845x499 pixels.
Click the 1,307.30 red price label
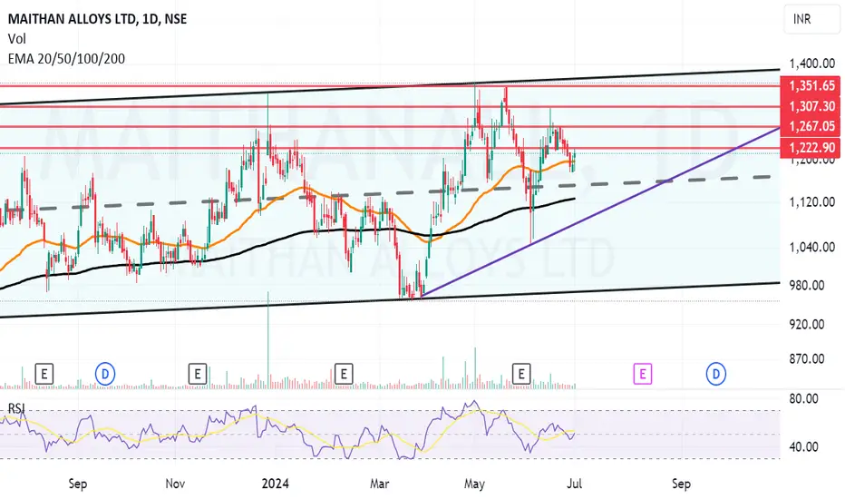coord(811,106)
